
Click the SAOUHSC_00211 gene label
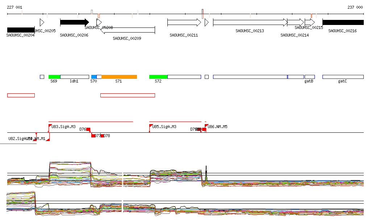184,35
